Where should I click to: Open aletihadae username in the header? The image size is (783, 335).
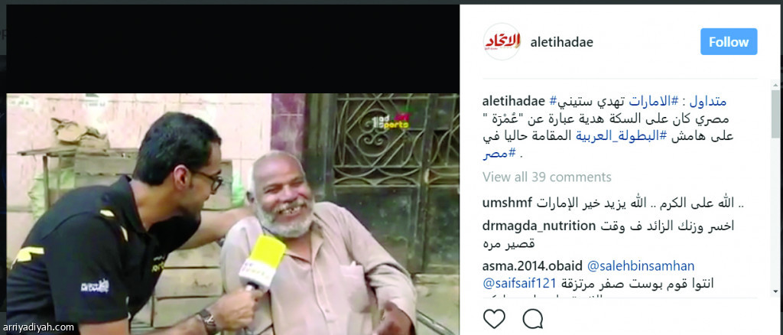click(561, 42)
